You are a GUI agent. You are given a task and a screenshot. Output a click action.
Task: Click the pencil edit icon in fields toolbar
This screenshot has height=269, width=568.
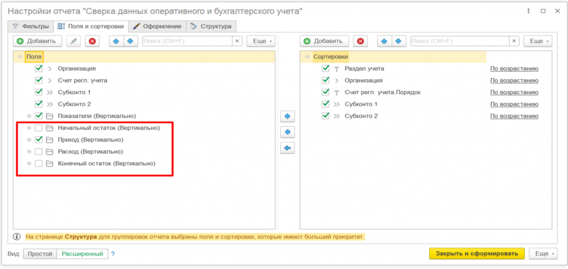tap(73, 41)
